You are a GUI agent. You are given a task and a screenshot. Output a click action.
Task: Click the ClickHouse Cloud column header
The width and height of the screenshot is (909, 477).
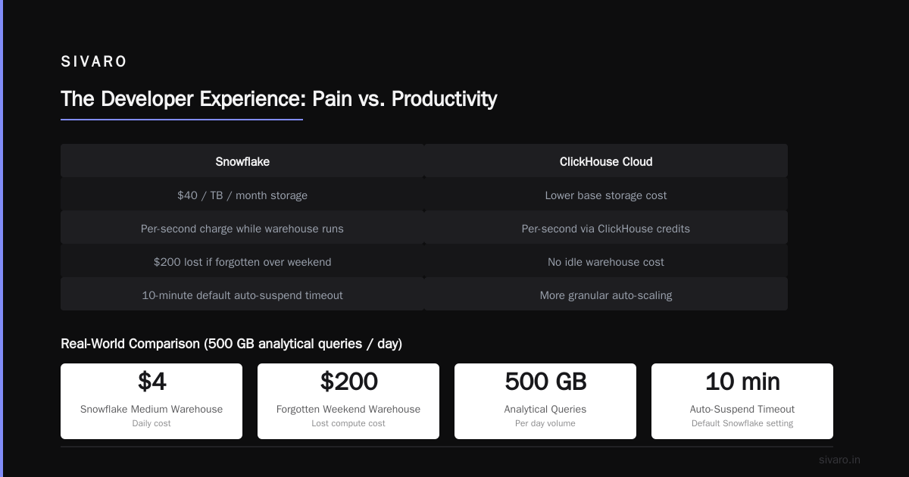[x=606, y=161]
